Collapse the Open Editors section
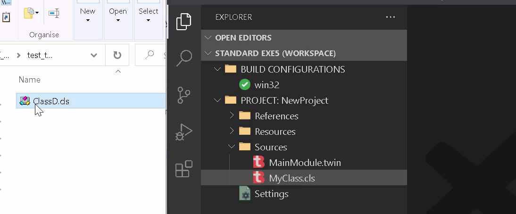Image resolution: width=516 pixels, height=214 pixels. (x=208, y=38)
